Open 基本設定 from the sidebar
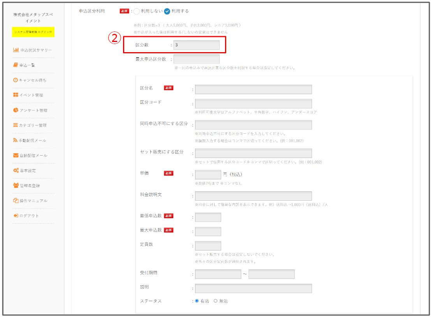This screenshot has width=431, height=317. point(27,171)
